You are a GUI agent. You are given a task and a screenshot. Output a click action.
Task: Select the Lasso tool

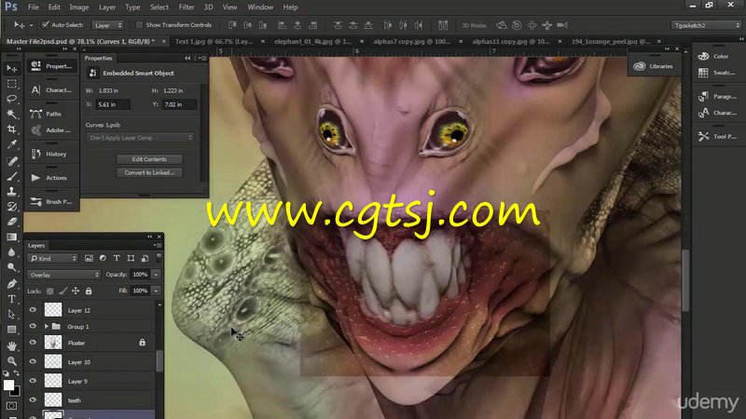tap(12, 99)
